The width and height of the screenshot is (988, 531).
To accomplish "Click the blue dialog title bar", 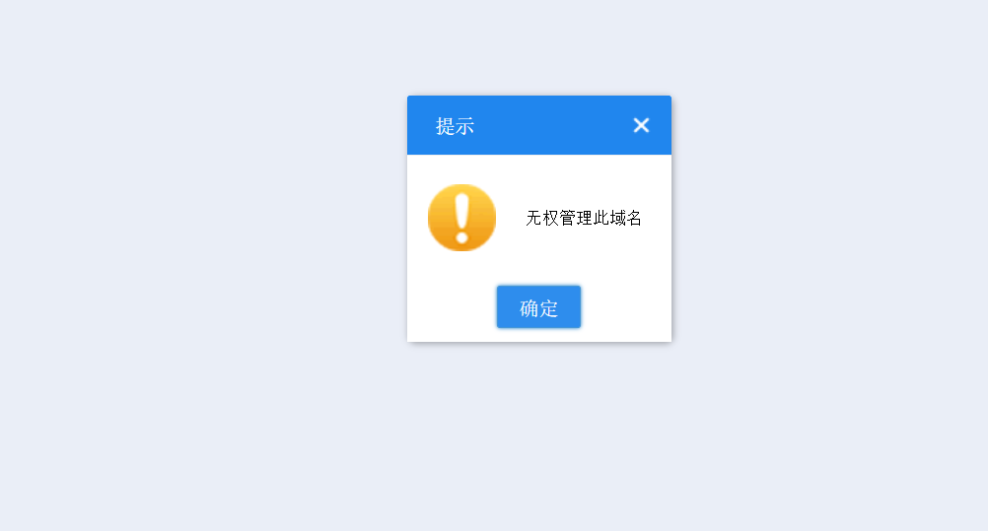I will [x=539, y=125].
